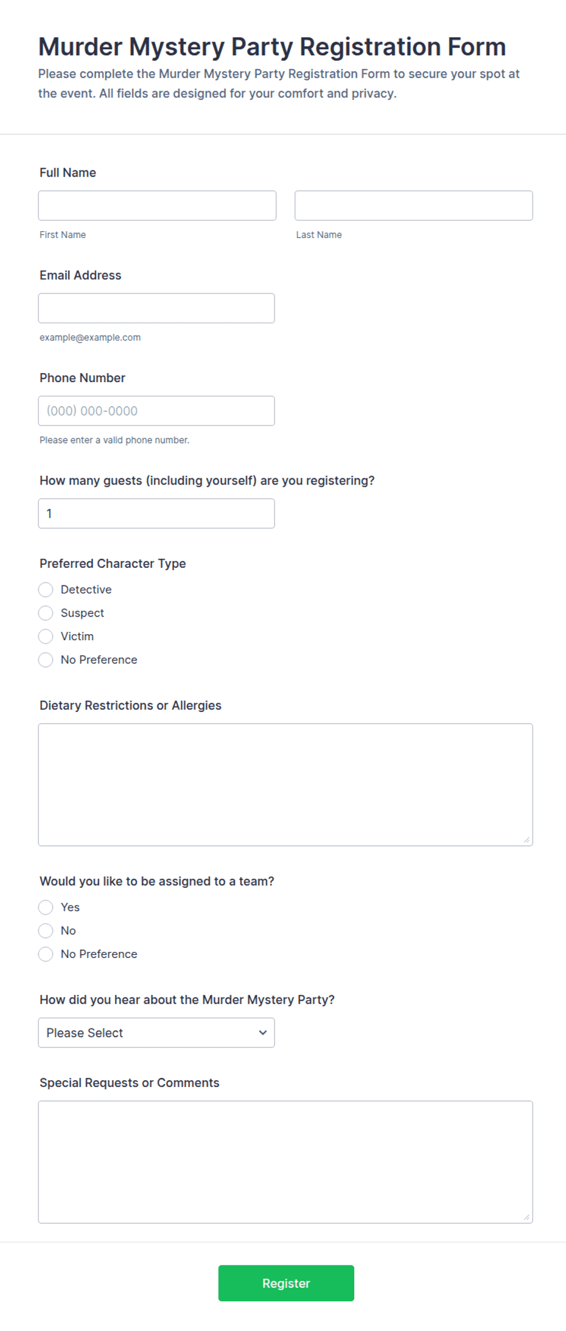Select Yes for team assignment
566x1331 pixels.
tap(46, 907)
